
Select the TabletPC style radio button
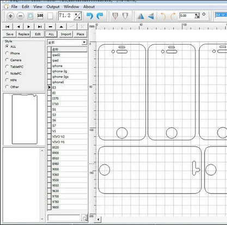(x=7, y=66)
